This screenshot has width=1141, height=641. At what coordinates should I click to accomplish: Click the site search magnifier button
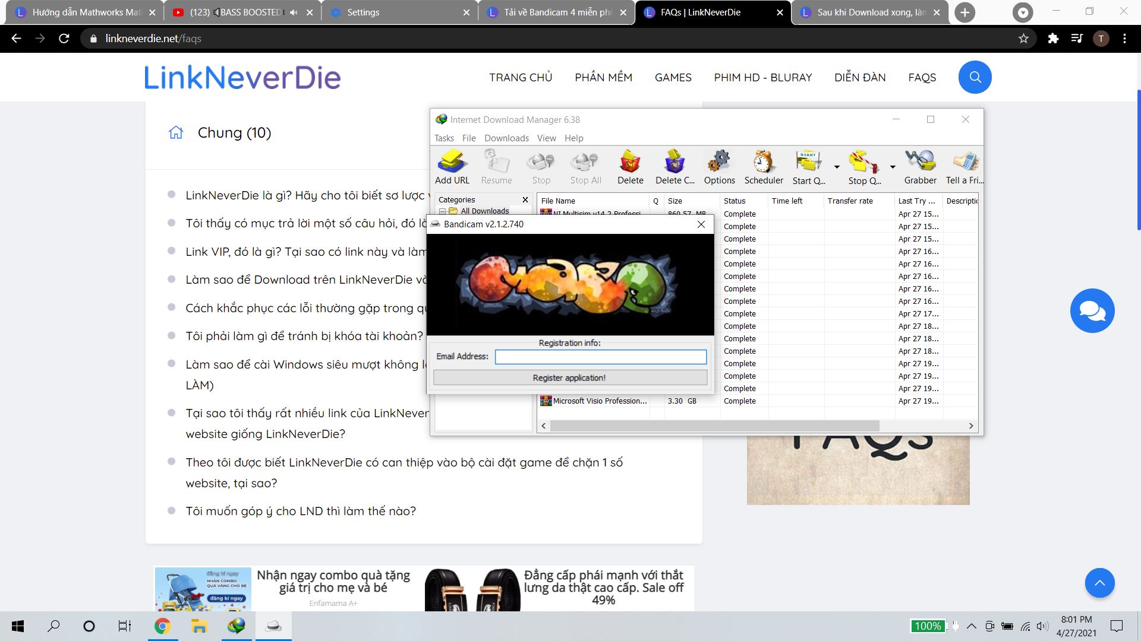pos(975,77)
